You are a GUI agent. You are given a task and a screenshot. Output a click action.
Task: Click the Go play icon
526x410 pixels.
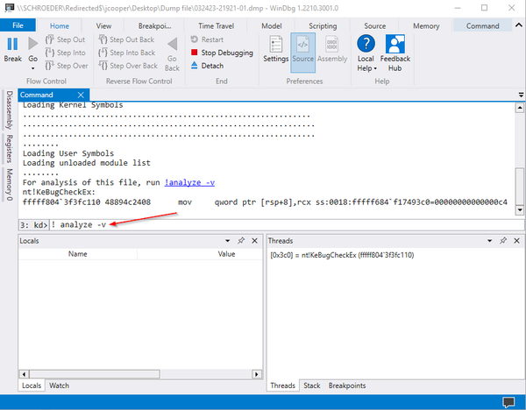pyautogui.click(x=32, y=44)
